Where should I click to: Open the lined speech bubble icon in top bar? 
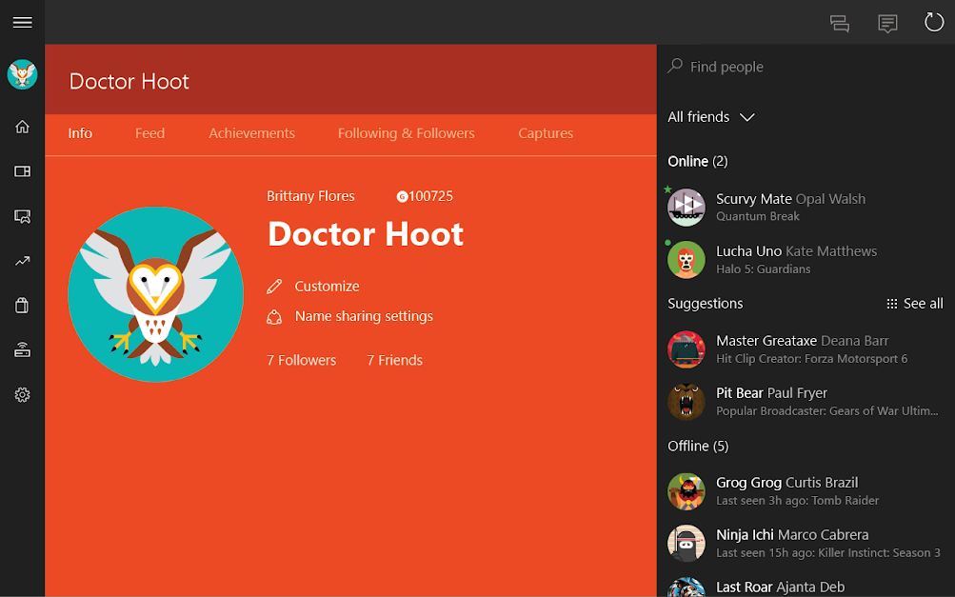click(x=887, y=24)
